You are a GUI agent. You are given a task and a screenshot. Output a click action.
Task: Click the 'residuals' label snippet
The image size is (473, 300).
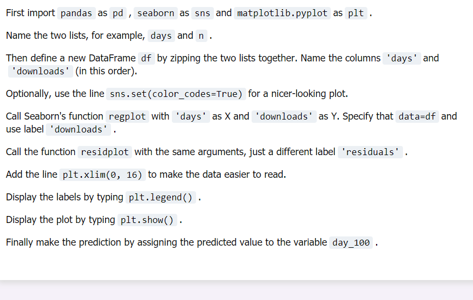[370, 152]
